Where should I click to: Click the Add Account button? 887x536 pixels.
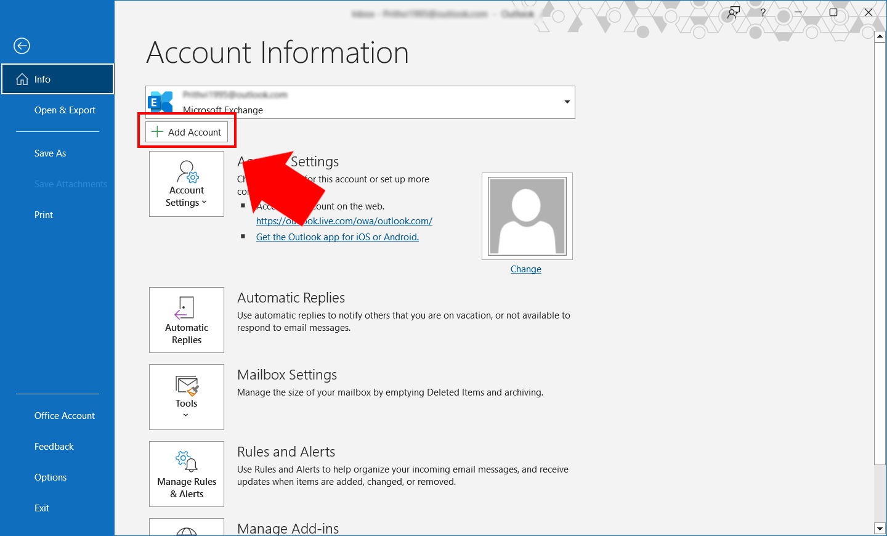point(187,132)
